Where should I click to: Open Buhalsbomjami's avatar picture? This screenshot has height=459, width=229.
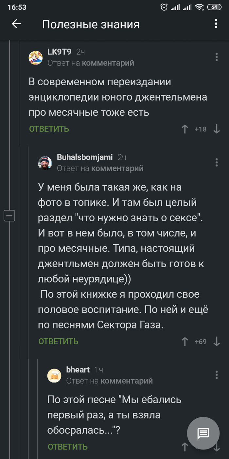pos(45,163)
